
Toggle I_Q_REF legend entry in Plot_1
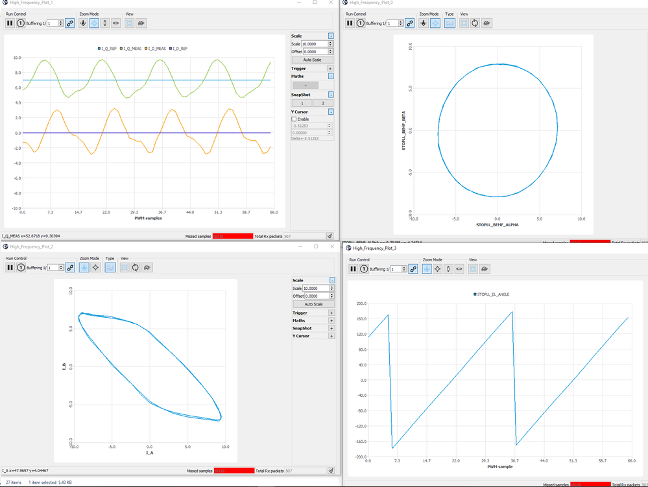click(107, 49)
